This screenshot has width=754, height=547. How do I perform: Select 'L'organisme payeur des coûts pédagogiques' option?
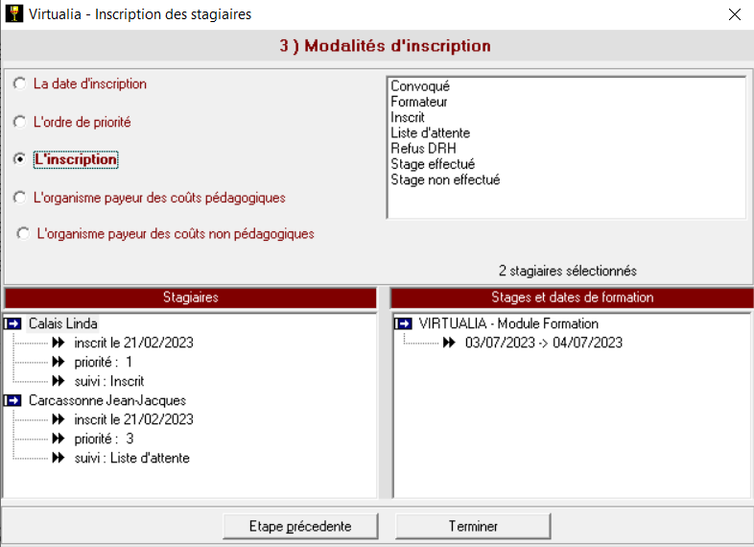coord(20,197)
